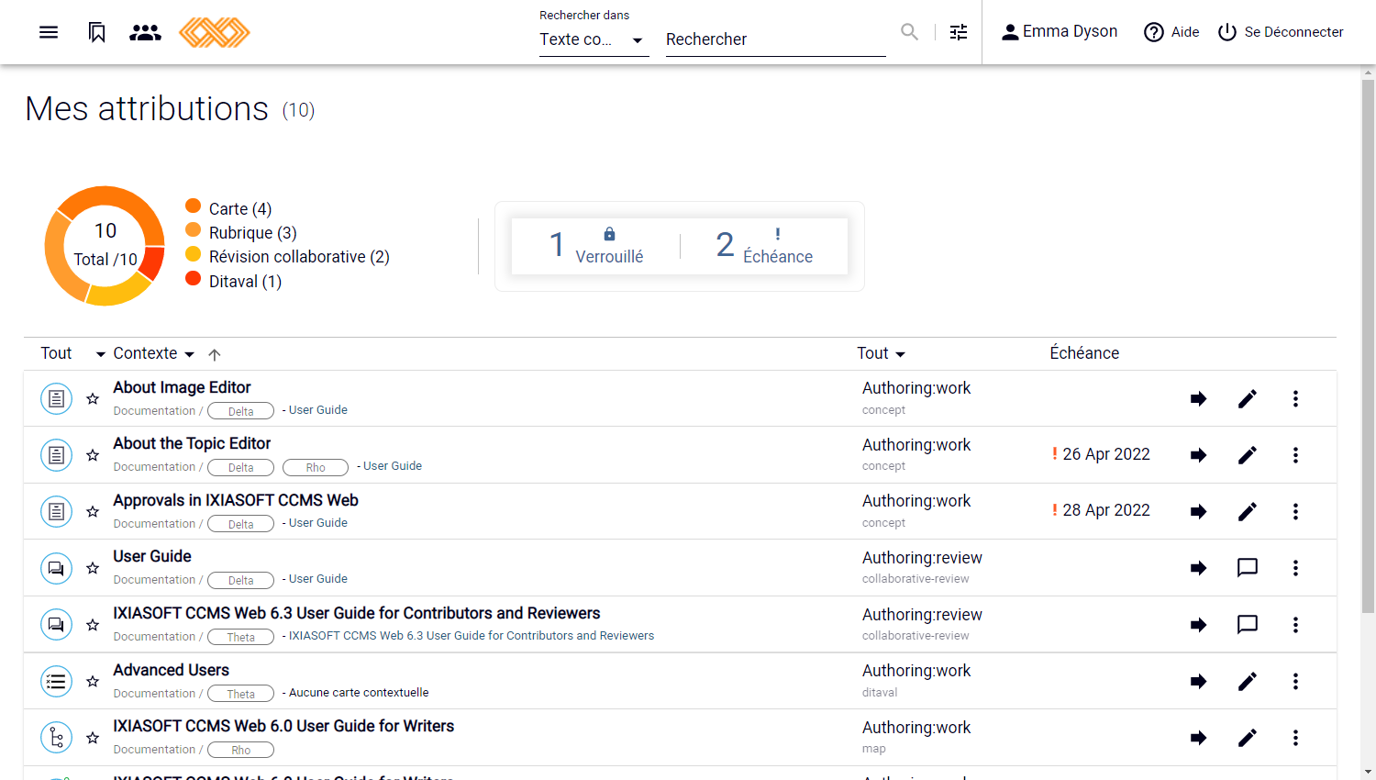Open the Aide help link

[1171, 32]
